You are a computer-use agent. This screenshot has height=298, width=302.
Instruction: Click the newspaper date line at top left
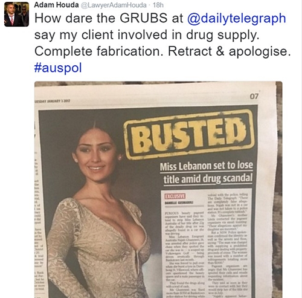53,102
